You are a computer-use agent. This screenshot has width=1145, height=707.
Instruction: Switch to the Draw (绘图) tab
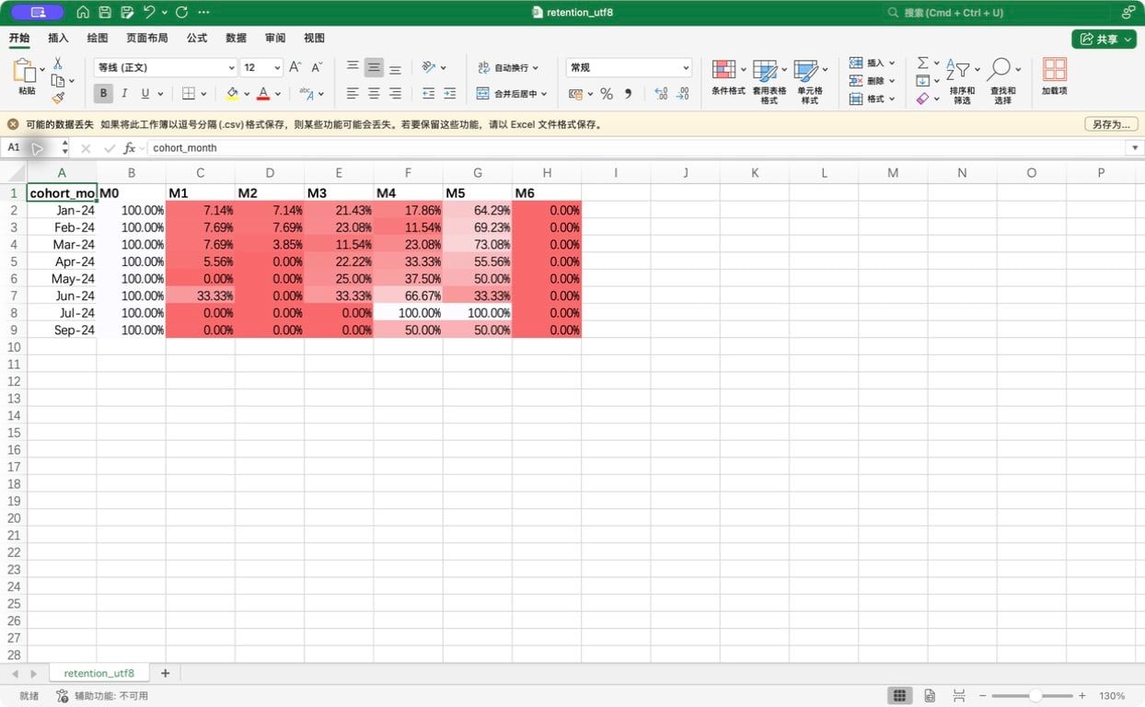point(97,38)
